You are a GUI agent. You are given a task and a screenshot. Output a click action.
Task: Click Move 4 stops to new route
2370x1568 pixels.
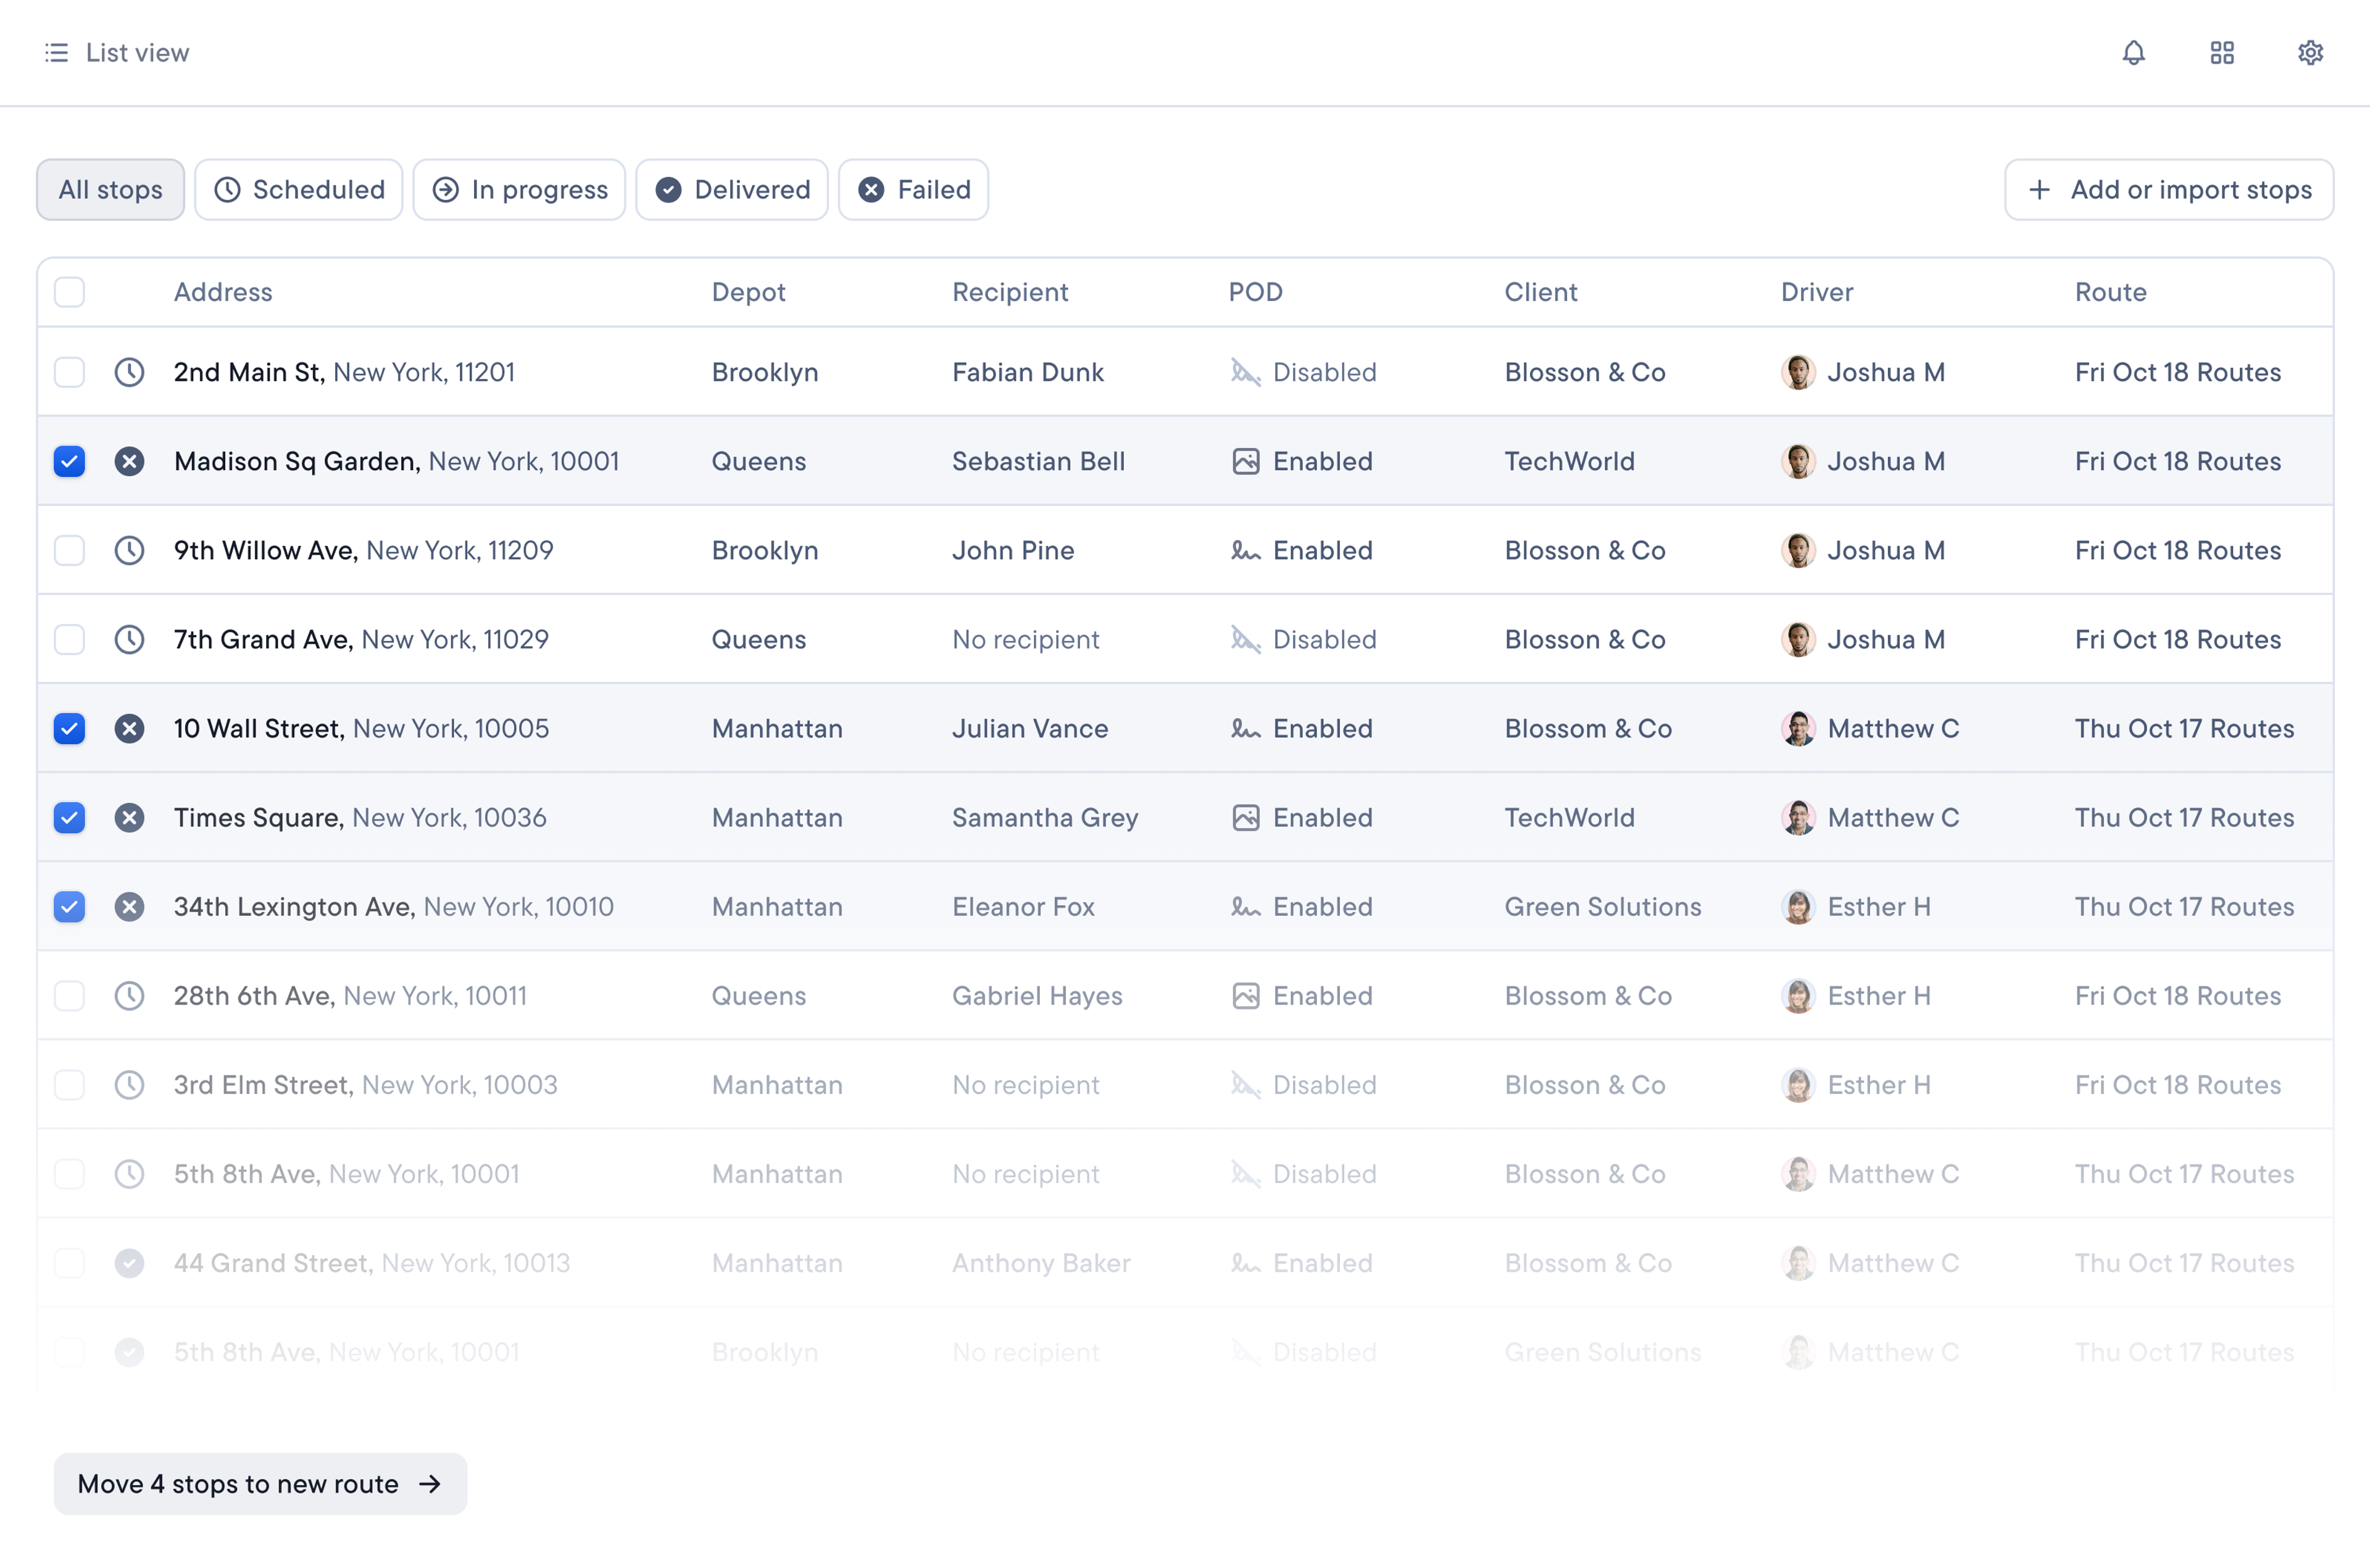260,1483
